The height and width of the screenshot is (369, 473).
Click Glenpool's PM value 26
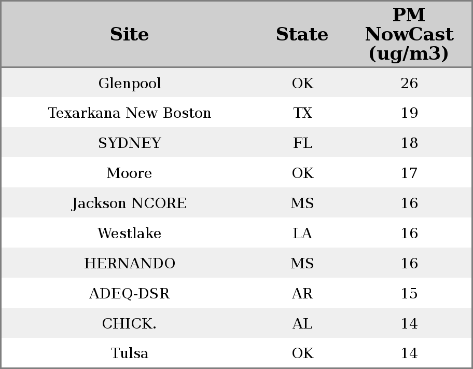(x=409, y=84)
